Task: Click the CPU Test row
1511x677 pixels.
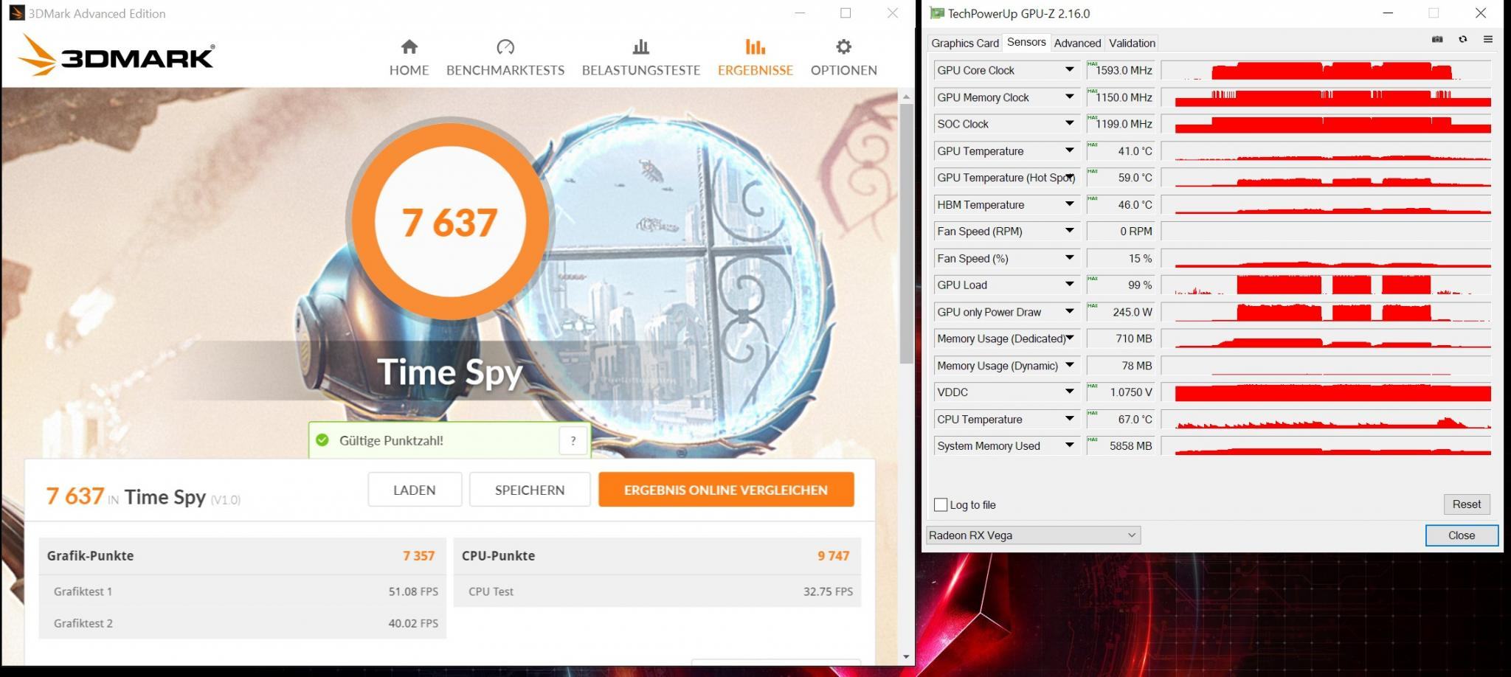Action: point(657,591)
